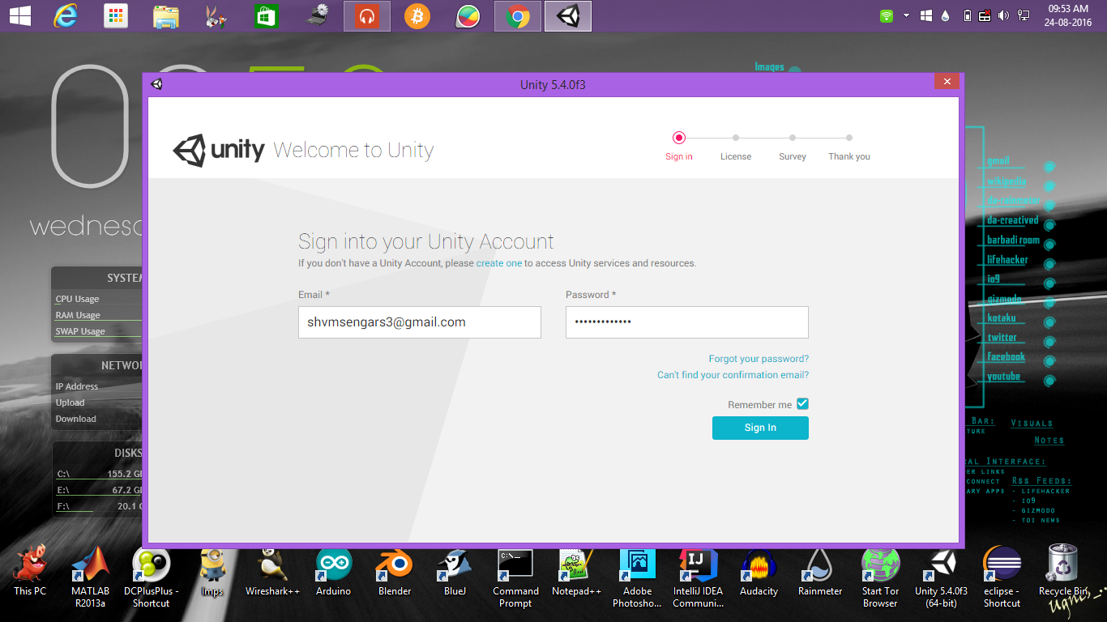Select the eclipse shortcut on the desktop
This screenshot has height=622, width=1107.
(1002, 577)
